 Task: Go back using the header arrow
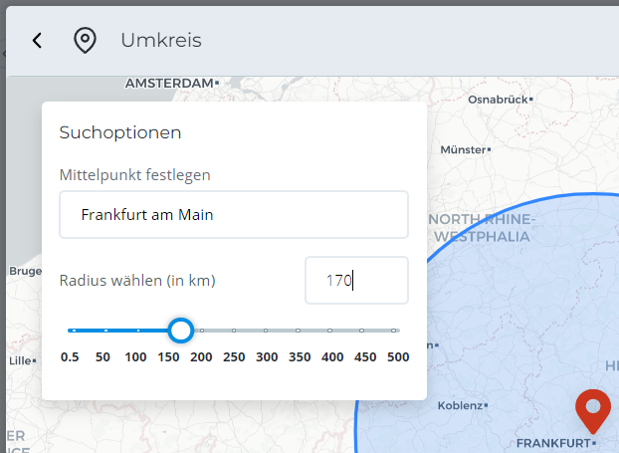37,40
